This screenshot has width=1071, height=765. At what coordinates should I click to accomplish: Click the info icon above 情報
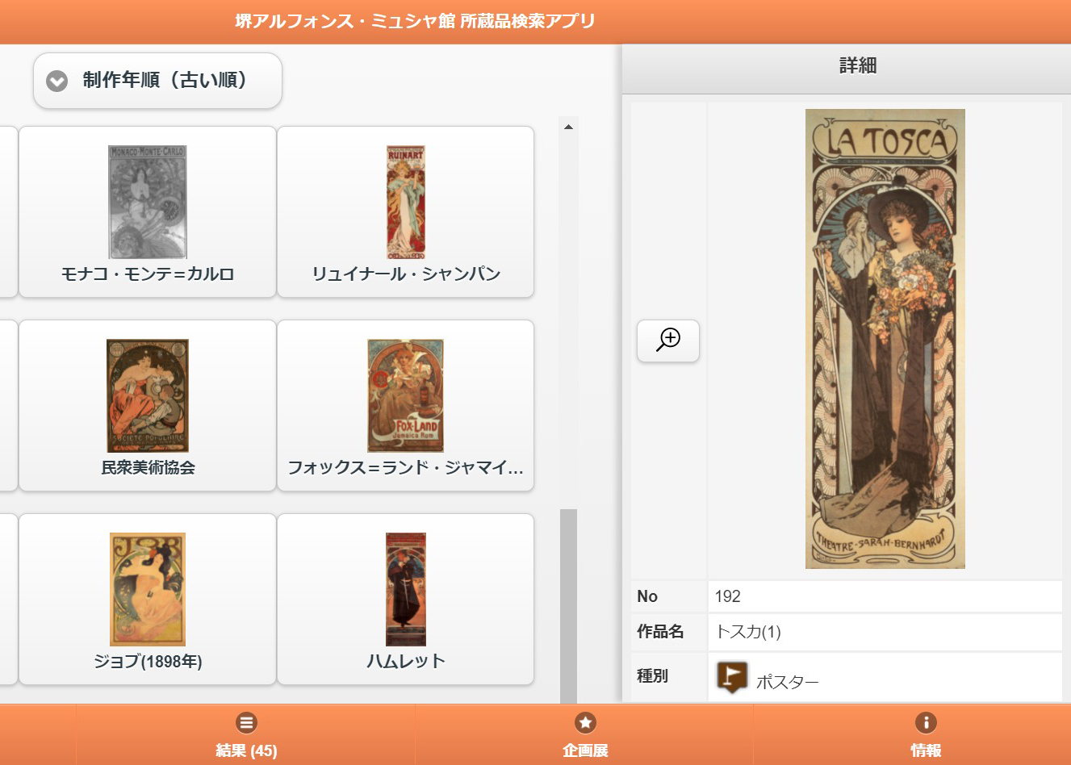(926, 722)
